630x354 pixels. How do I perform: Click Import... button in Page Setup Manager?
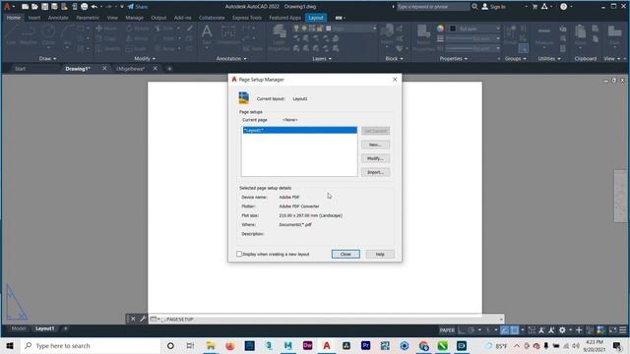click(375, 172)
